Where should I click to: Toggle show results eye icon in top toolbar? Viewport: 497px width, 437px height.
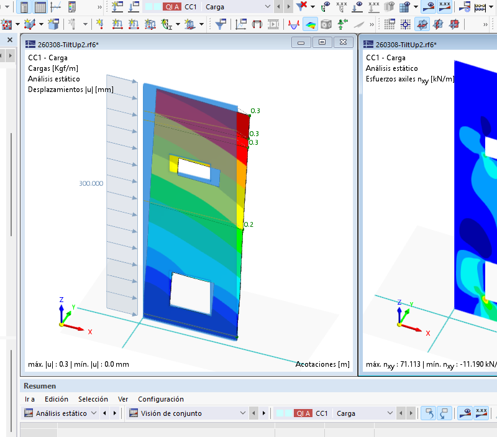[x=429, y=7]
